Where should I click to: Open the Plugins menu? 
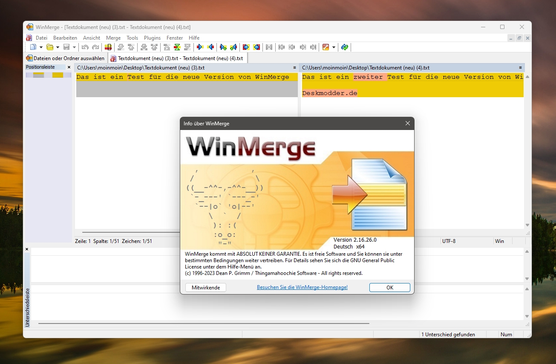(x=152, y=38)
